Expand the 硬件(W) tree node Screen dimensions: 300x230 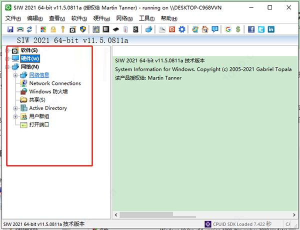7,58
